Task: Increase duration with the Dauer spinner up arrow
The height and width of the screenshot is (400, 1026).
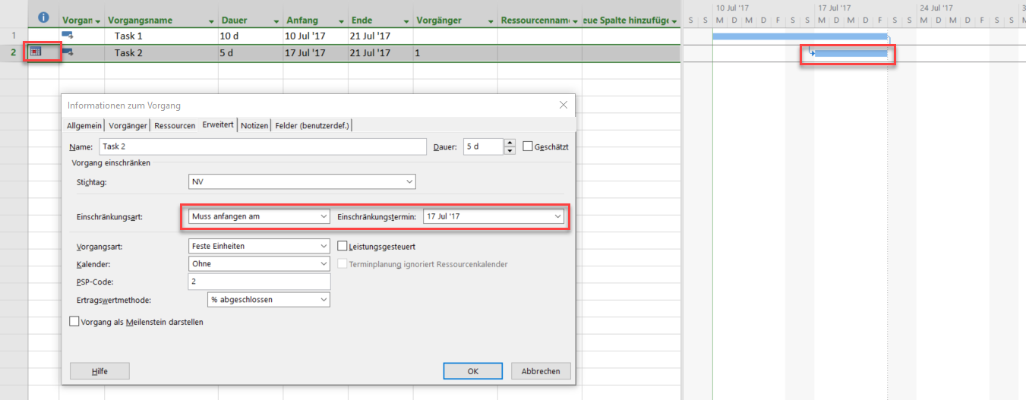Action: (x=510, y=143)
